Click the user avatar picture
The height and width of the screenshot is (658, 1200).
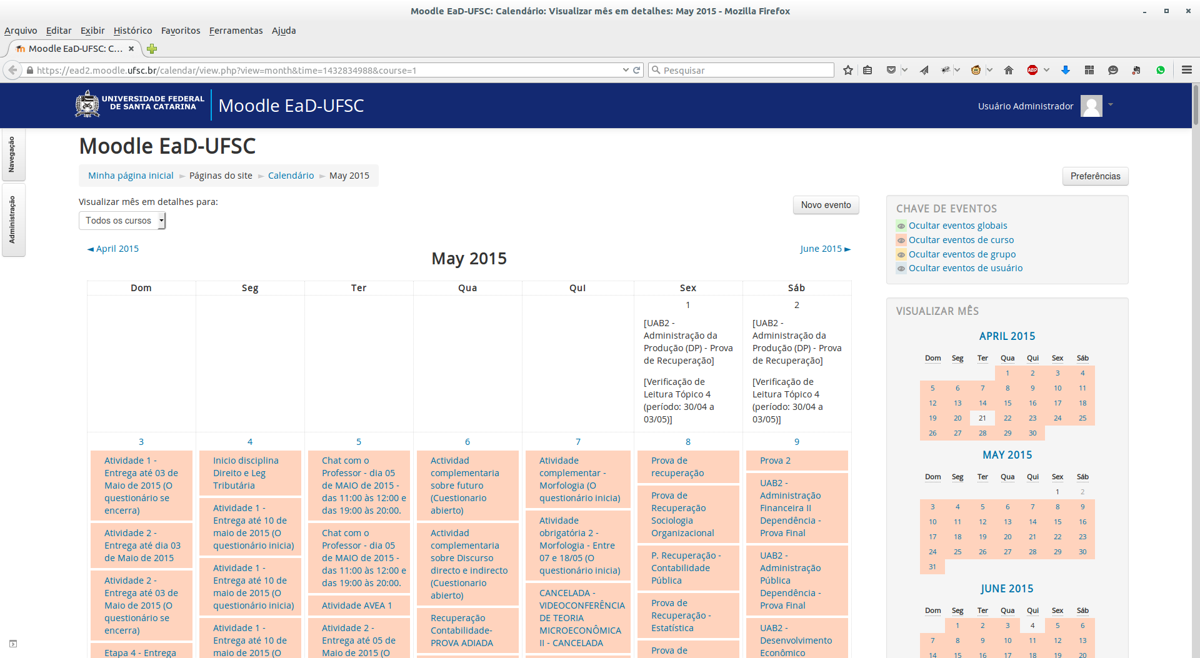coord(1092,106)
